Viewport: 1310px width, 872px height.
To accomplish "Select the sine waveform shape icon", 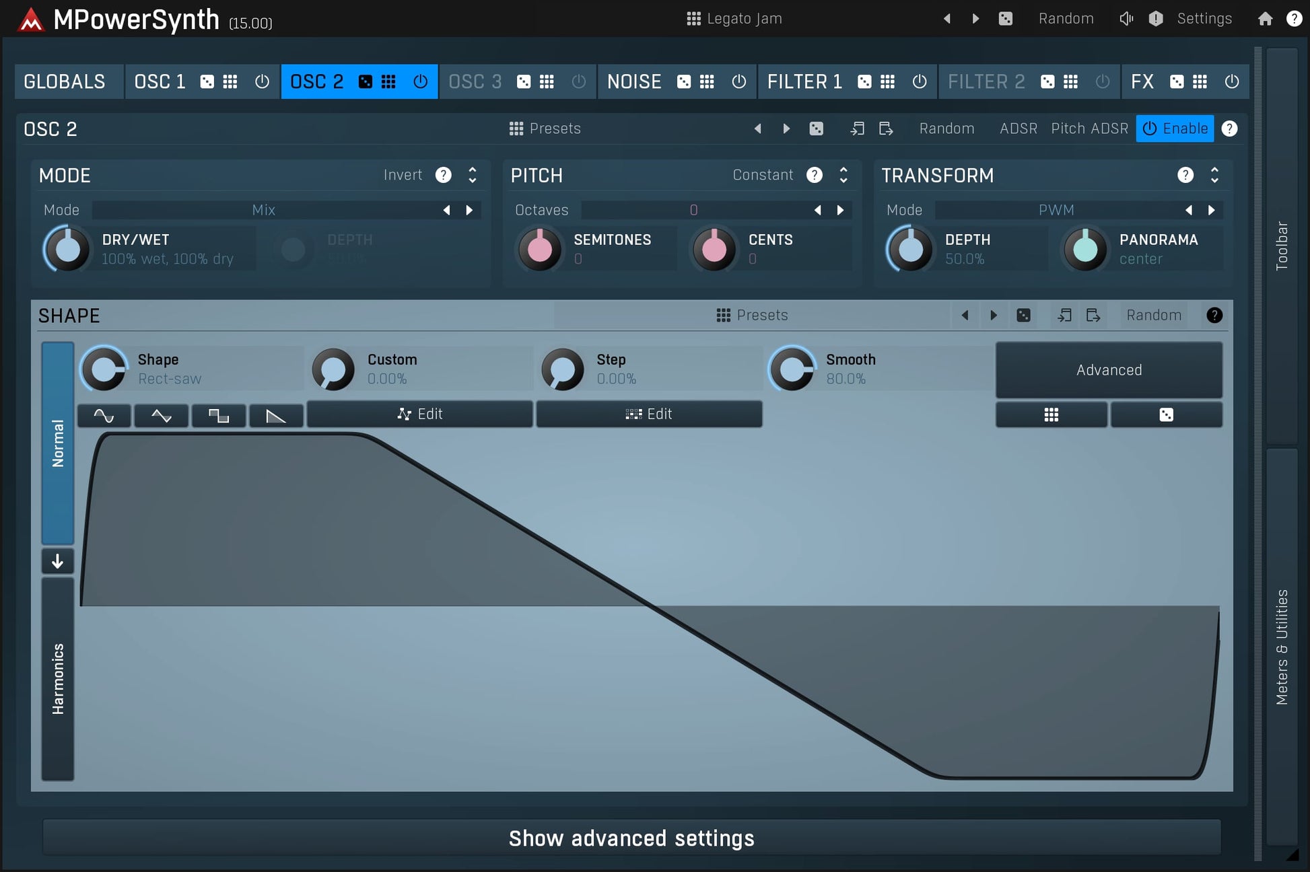I will pyautogui.click(x=104, y=415).
